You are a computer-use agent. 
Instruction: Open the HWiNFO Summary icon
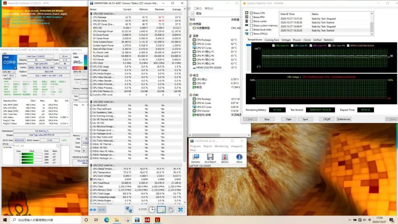tap(196, 157)
